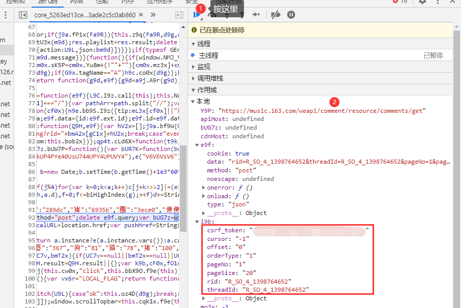The height and width of the screenshot is (308, 461).
Task: Collapse the 作用域 section
Action: click(206, 90)
